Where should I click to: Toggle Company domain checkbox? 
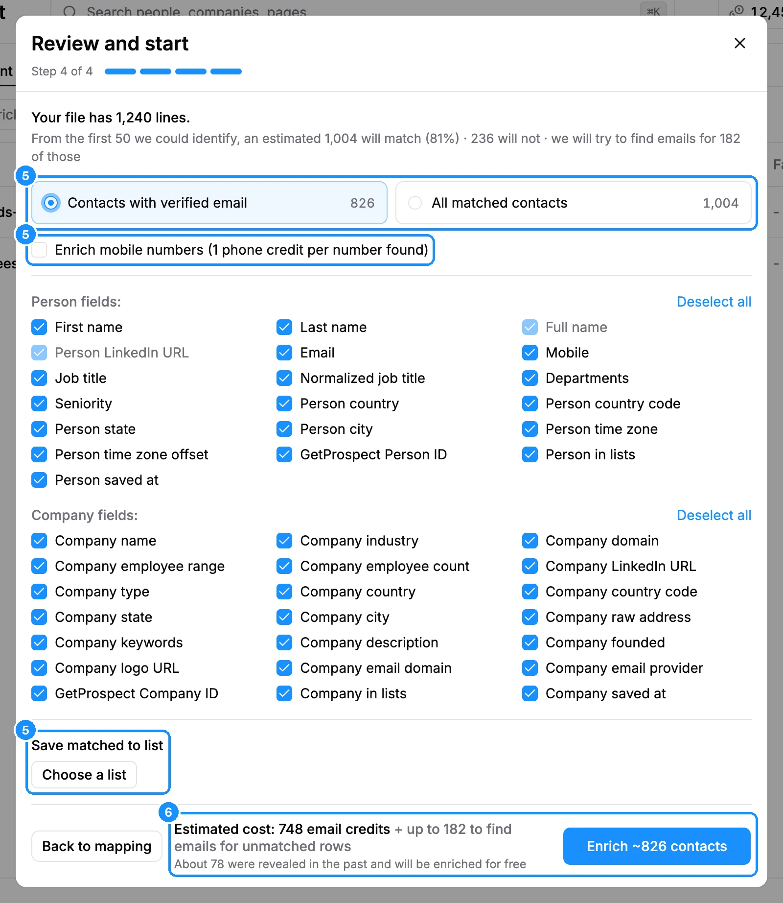point(530,541)
